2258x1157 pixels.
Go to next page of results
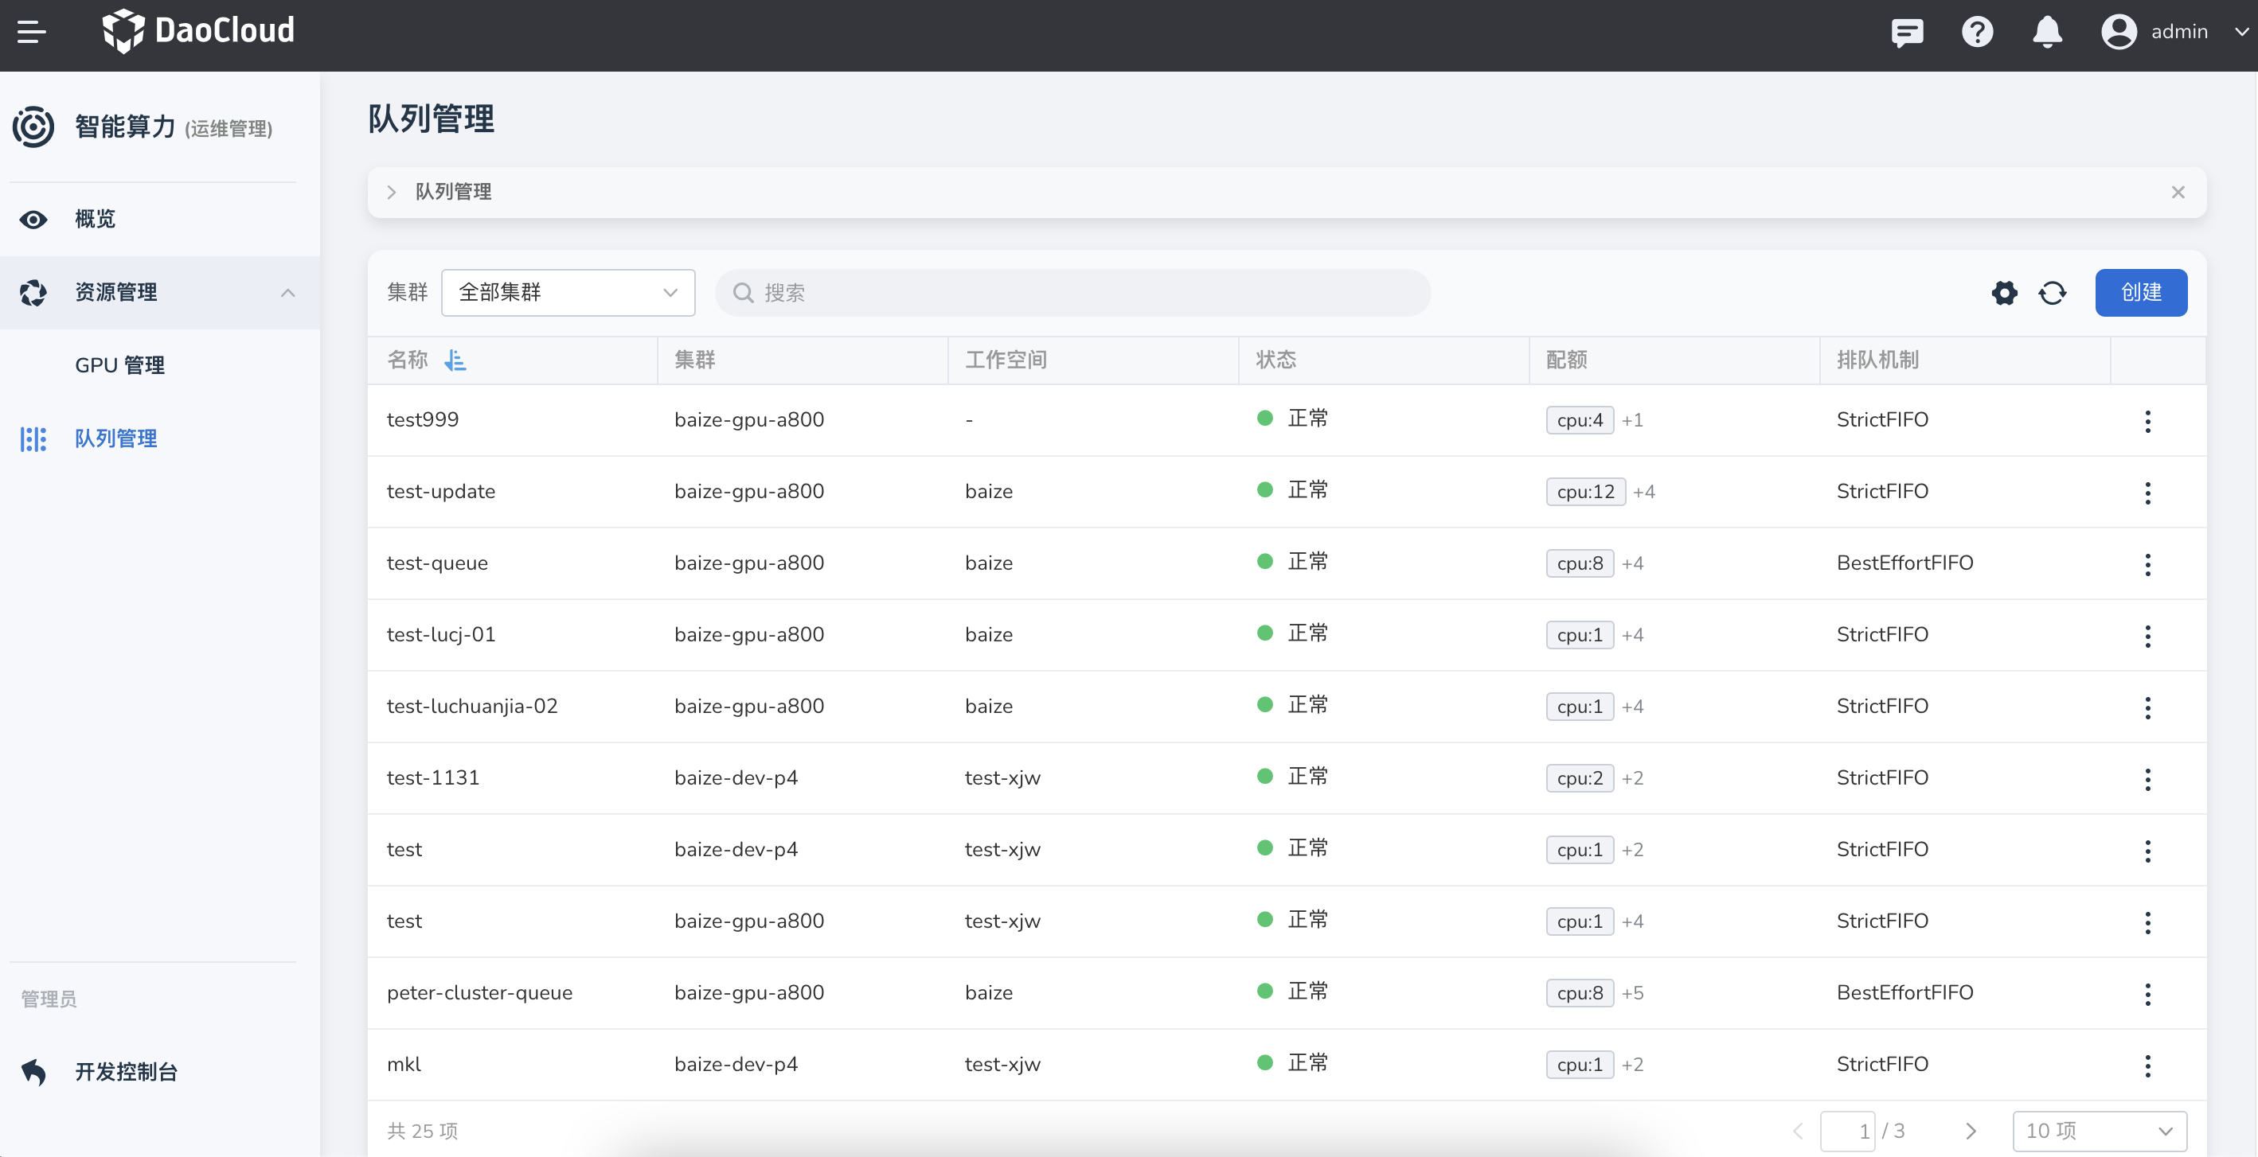pyautogui.click(x=1971, y=1131)
